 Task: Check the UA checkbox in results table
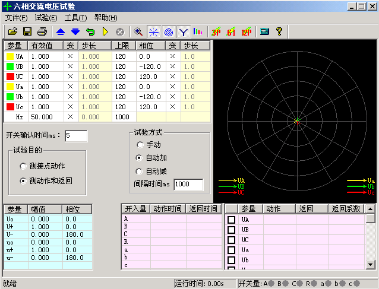(232, 220)
